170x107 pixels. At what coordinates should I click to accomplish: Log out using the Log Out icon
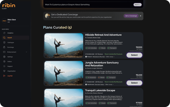[x=4, y=76]
